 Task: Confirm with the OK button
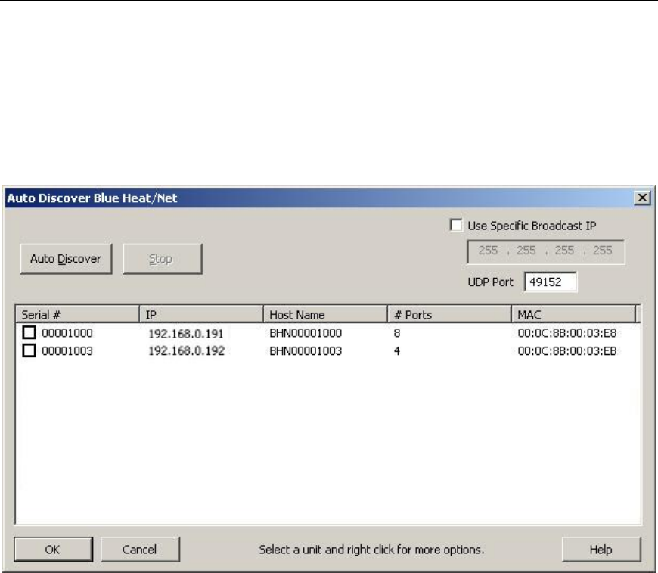53,550
